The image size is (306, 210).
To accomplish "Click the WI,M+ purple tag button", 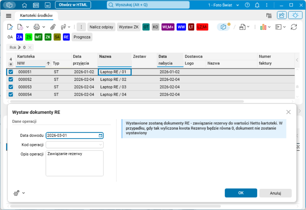I will pos(168,27).
